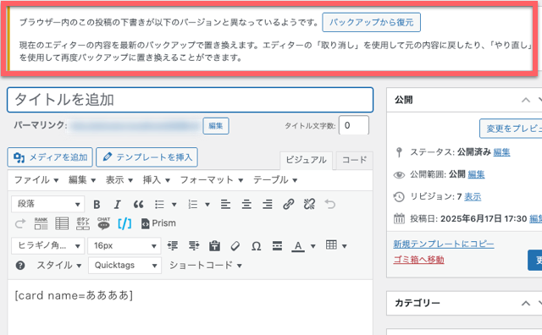The image size is (542, 335).
Task: Switch to the コード tab
Action: coord(354,160)
